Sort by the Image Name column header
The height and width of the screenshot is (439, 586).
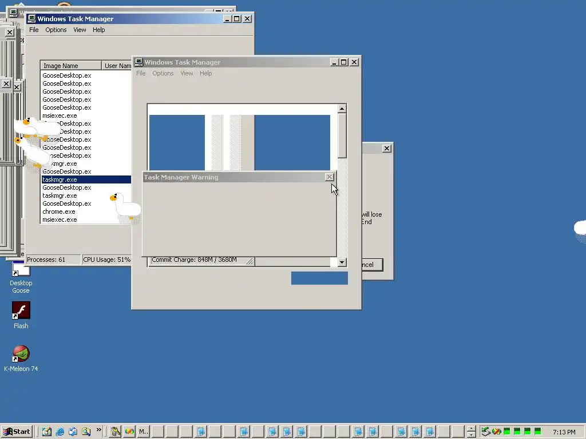(x=71, y=66)
